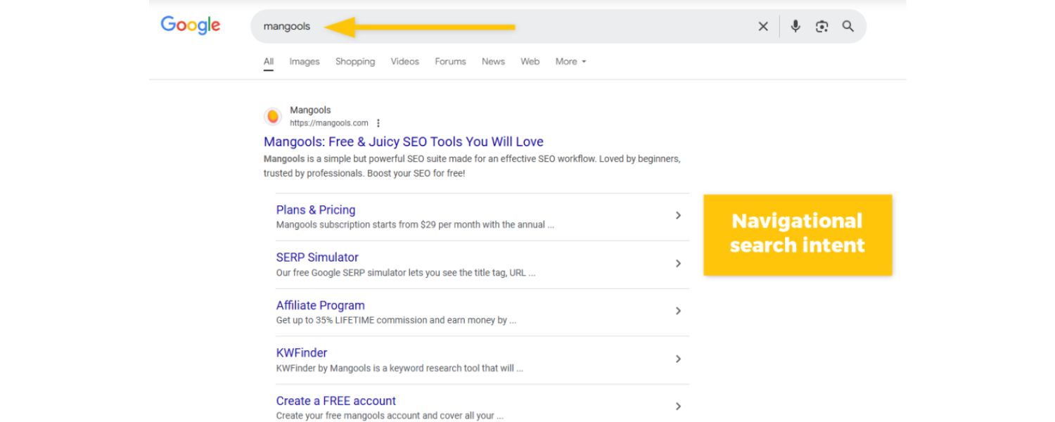Expand the Create a FREE account chevron
Image resolution: width=1055 pixels, height=422 pixels.
click(678, 407)
